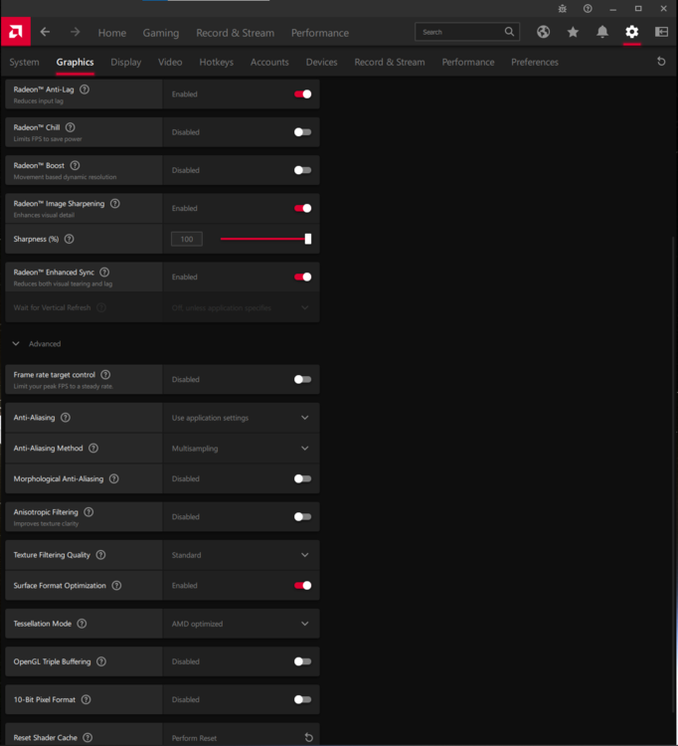Open the Wait for Vertical Refresh dropdown
The width and height of the screenshot is (678, 746).
point(241,307)
